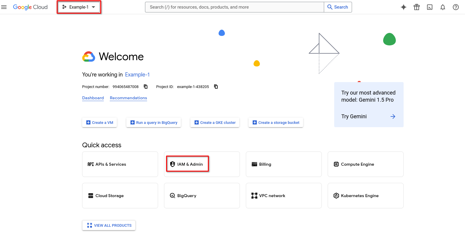The width and height of the screenshot is (465, 238).
Task: Follow the Example-1 project link
Action: 137,75
